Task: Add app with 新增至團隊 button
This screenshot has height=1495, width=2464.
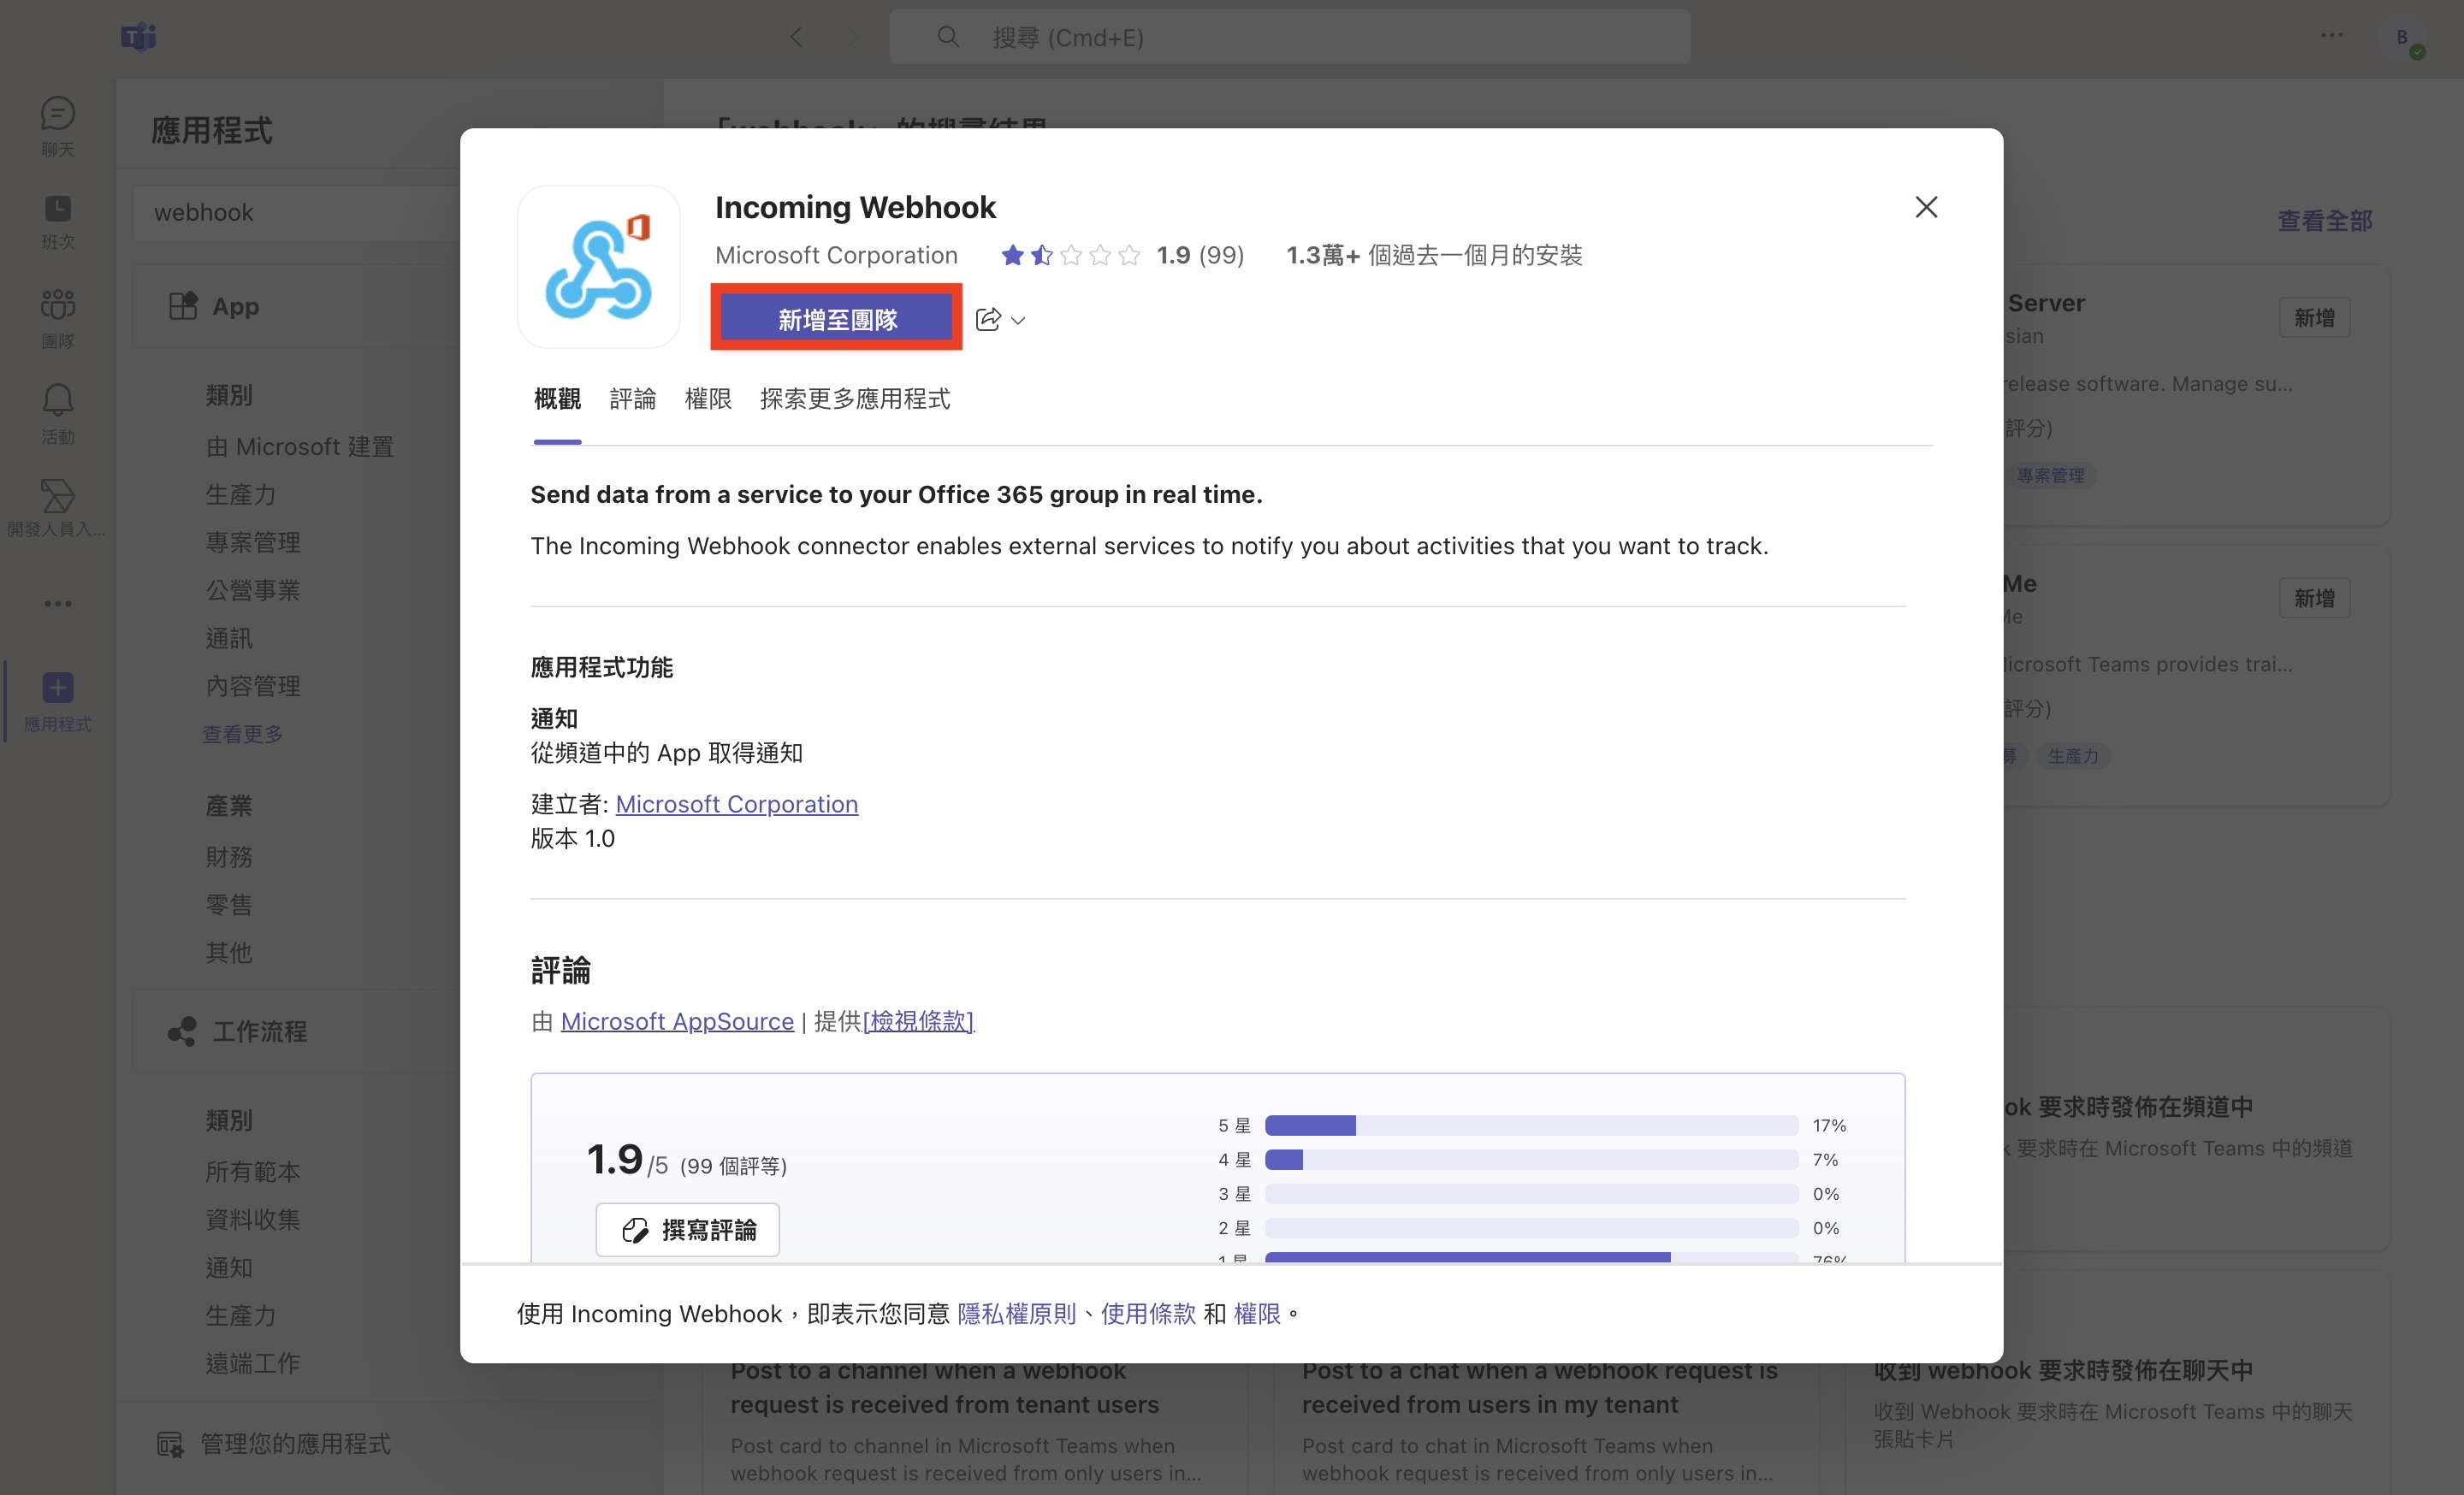Action: point(837,319)
